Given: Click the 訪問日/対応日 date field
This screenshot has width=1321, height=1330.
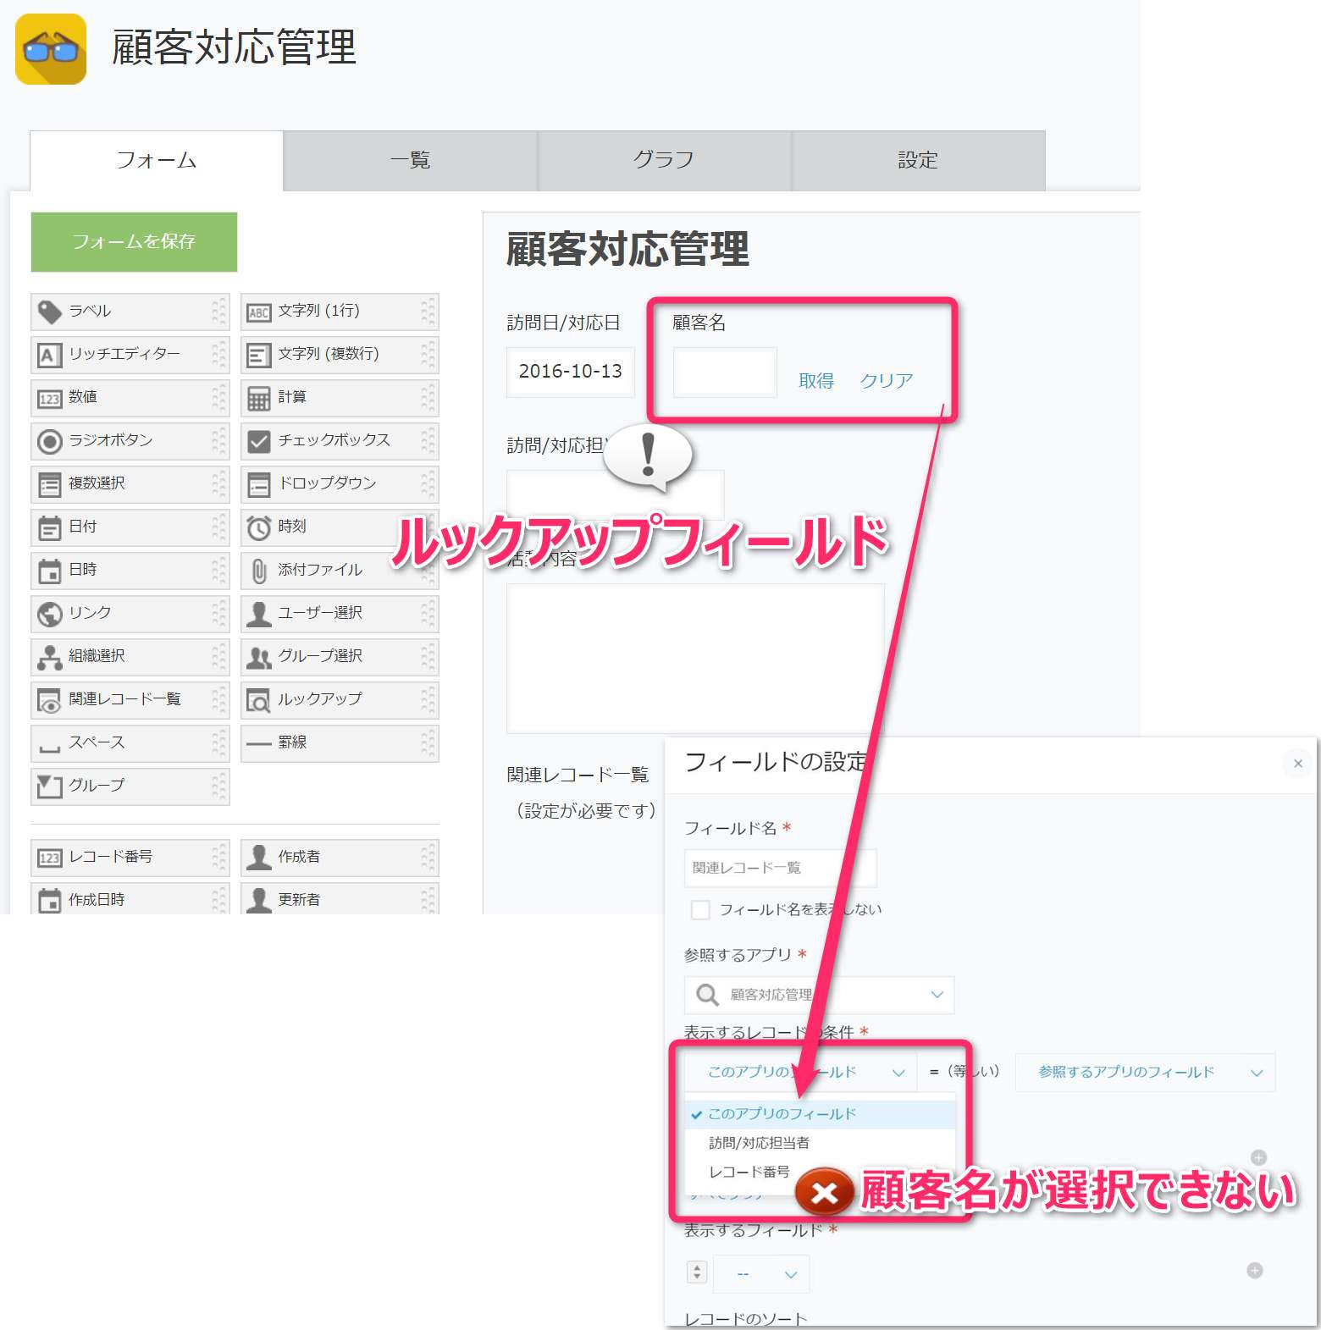Looking at the screenshot, I should click(571, 373).
